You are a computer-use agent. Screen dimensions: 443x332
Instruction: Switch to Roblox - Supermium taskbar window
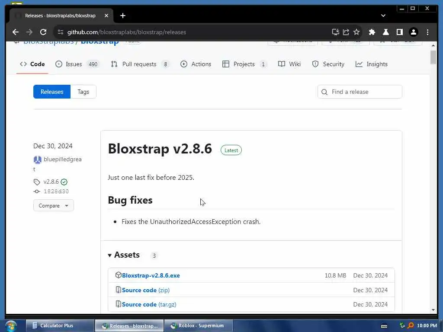[199, 326]
